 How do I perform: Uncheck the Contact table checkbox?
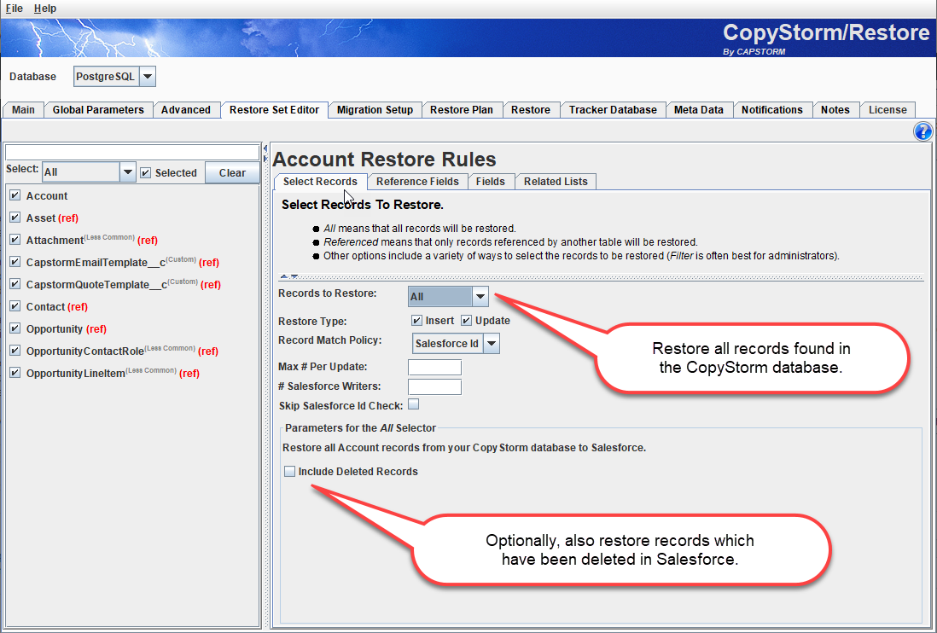(x=15, y=306)
